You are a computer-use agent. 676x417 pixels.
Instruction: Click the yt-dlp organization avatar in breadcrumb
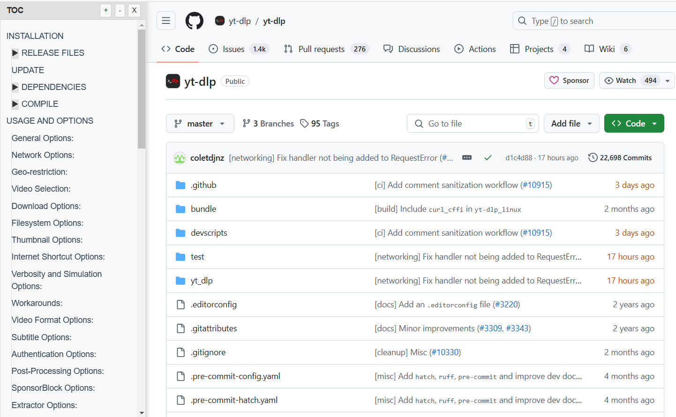(220, 21)
